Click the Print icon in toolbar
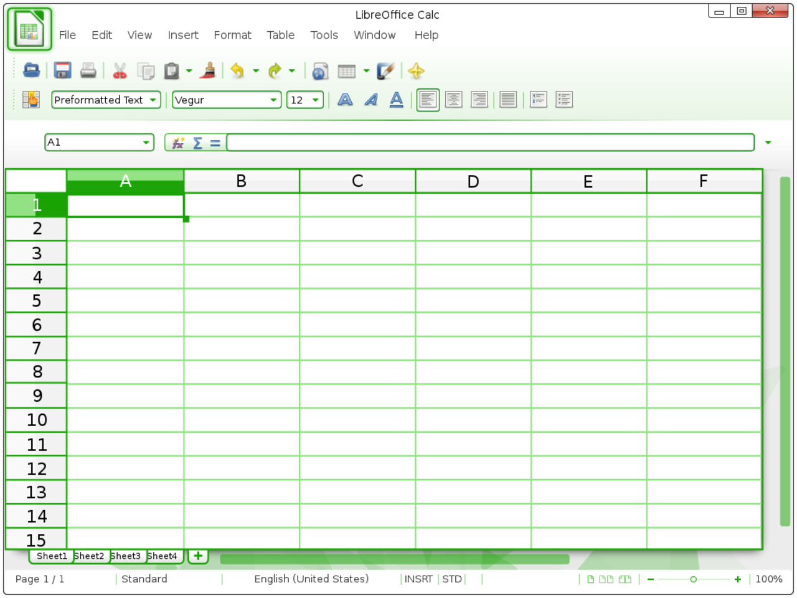The image size is (797, 598). [x=88, y=70]
